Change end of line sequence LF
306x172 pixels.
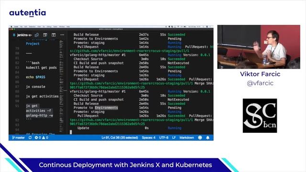174,138
